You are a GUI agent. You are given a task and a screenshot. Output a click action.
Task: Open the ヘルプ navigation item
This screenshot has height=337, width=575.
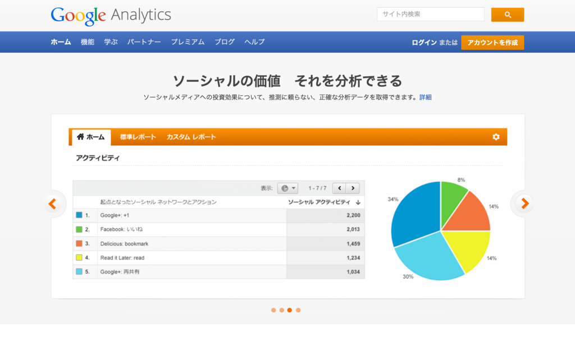254,42
